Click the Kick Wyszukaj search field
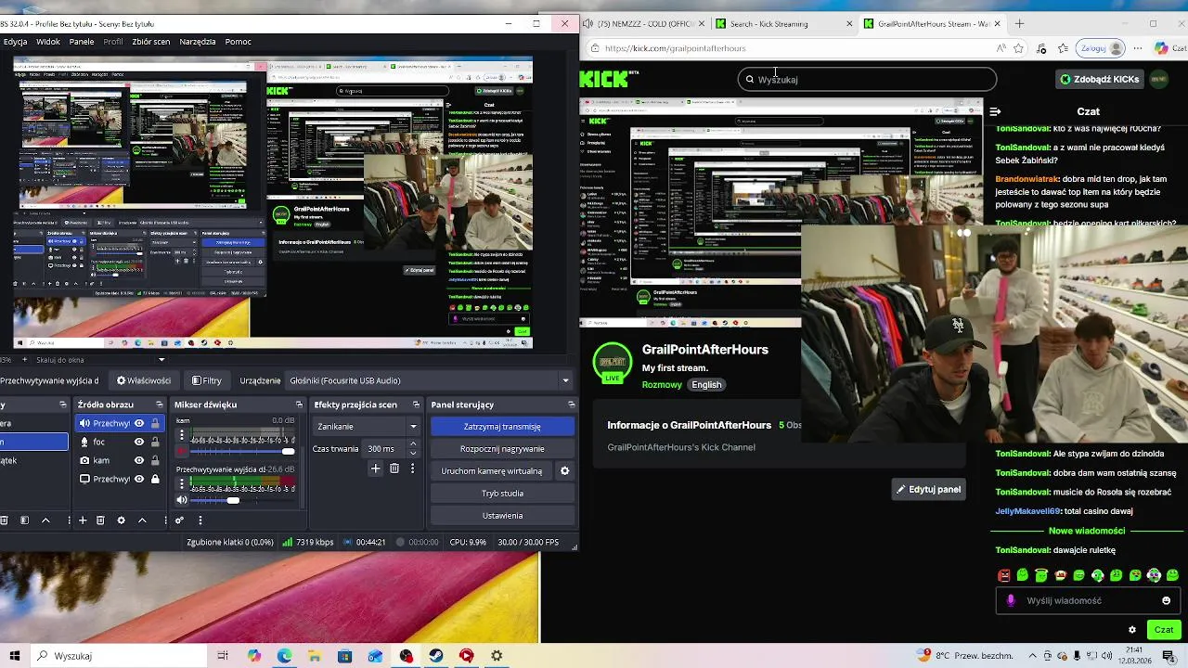Viewport: 1188px width, 668px height. 867,80
